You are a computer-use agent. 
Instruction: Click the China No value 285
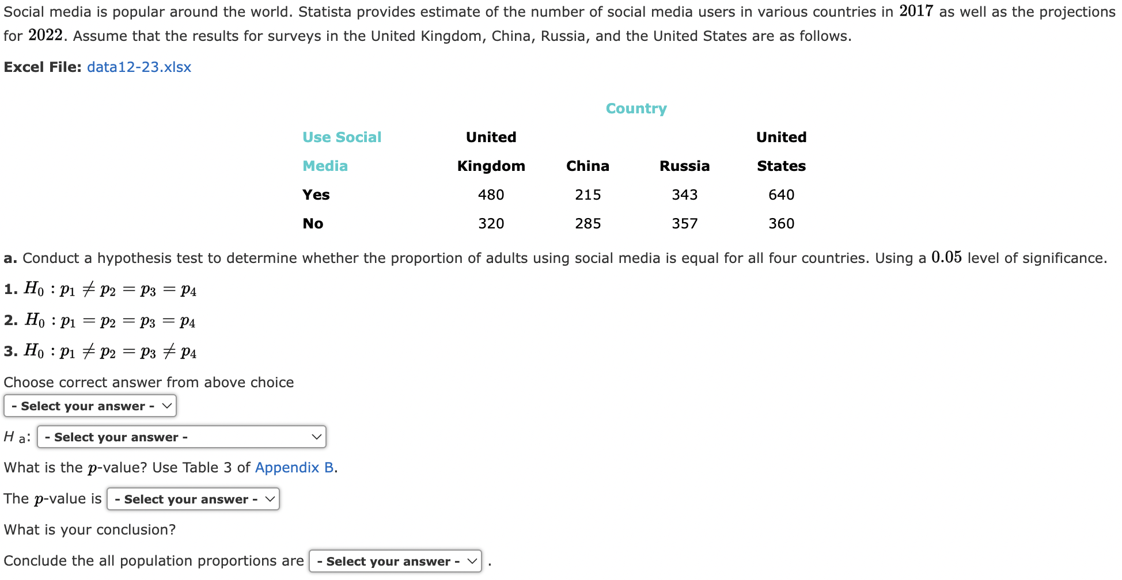click(x=587, y=223)
